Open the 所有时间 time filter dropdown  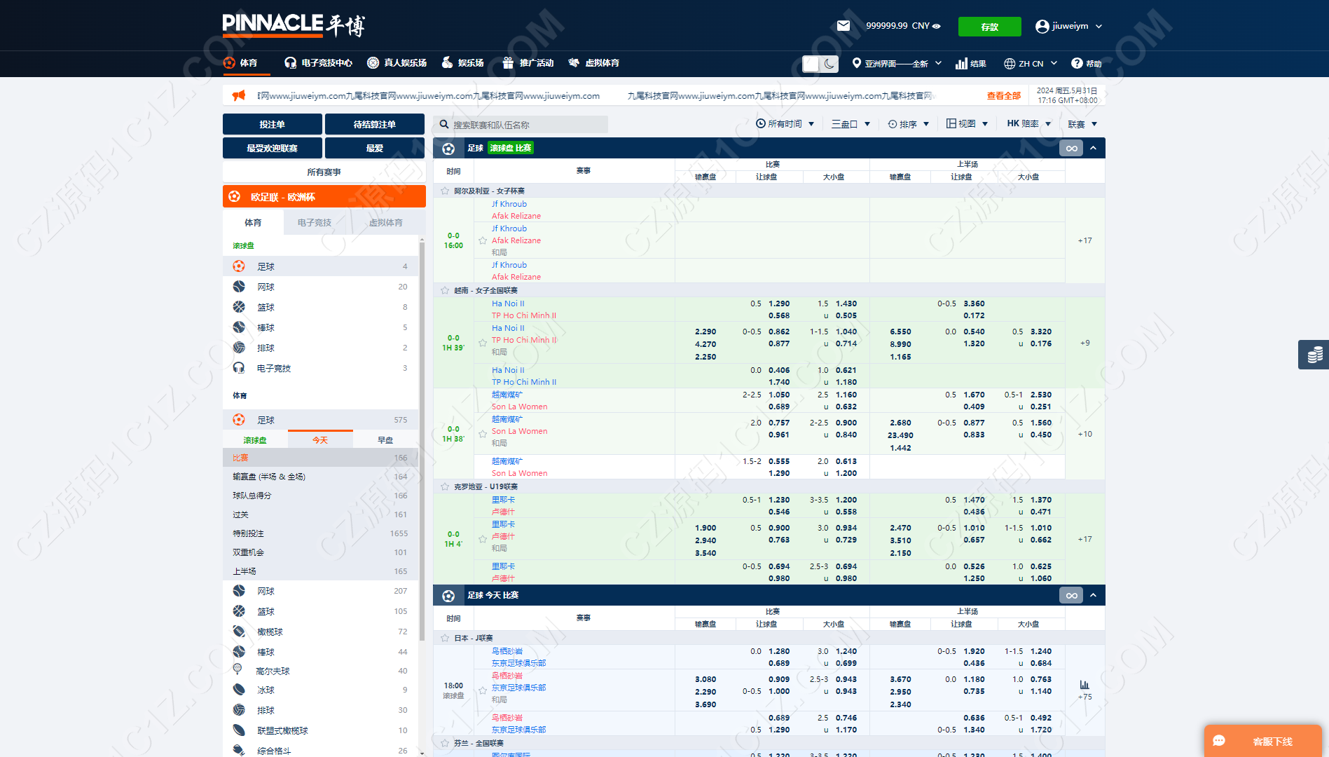click(785, 124)
